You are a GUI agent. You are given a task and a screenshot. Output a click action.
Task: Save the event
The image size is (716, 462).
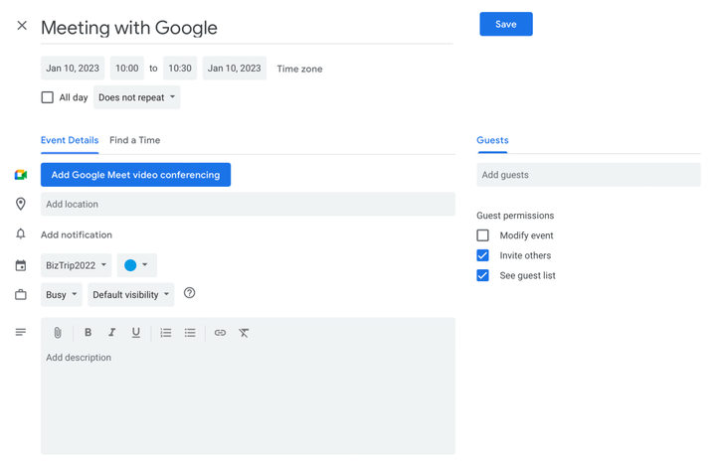pos(506,24)
